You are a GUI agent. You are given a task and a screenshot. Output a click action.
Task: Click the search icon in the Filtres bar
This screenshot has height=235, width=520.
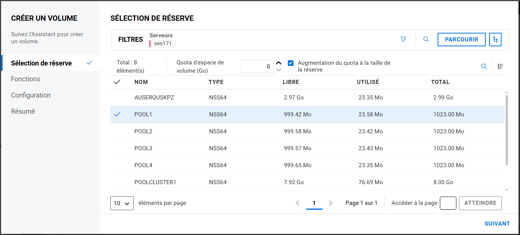click(x=426, y=39)
